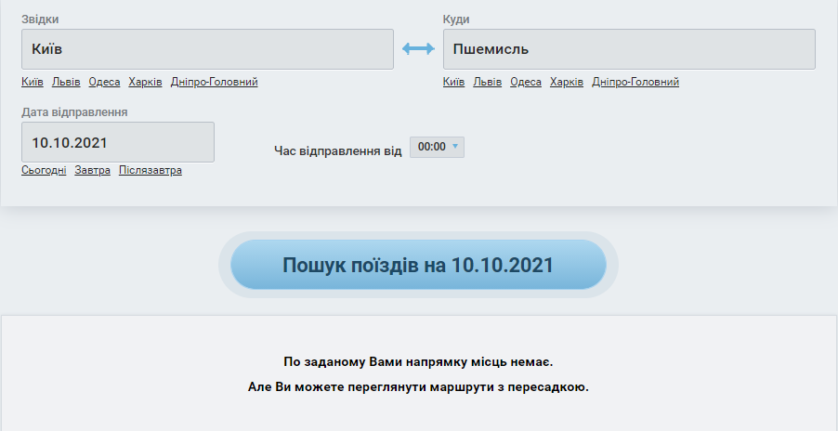This screenshot has height=431, width=838.
Task: Choose Львів shortcut under Куди
Action: pos(488,83)
